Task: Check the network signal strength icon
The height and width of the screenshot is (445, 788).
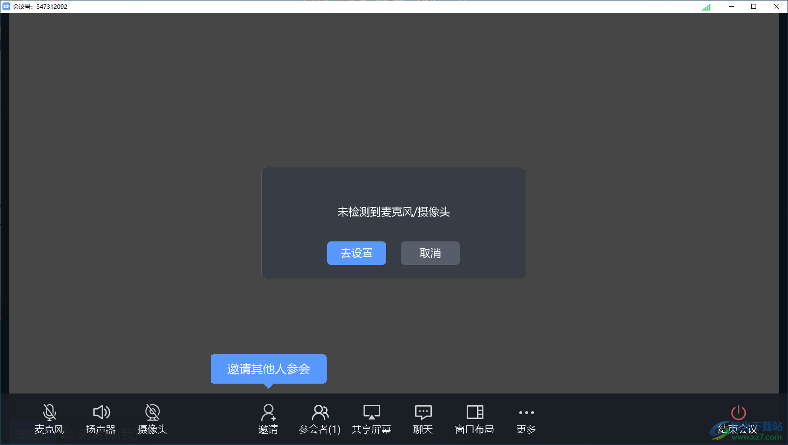Action: 706,7
